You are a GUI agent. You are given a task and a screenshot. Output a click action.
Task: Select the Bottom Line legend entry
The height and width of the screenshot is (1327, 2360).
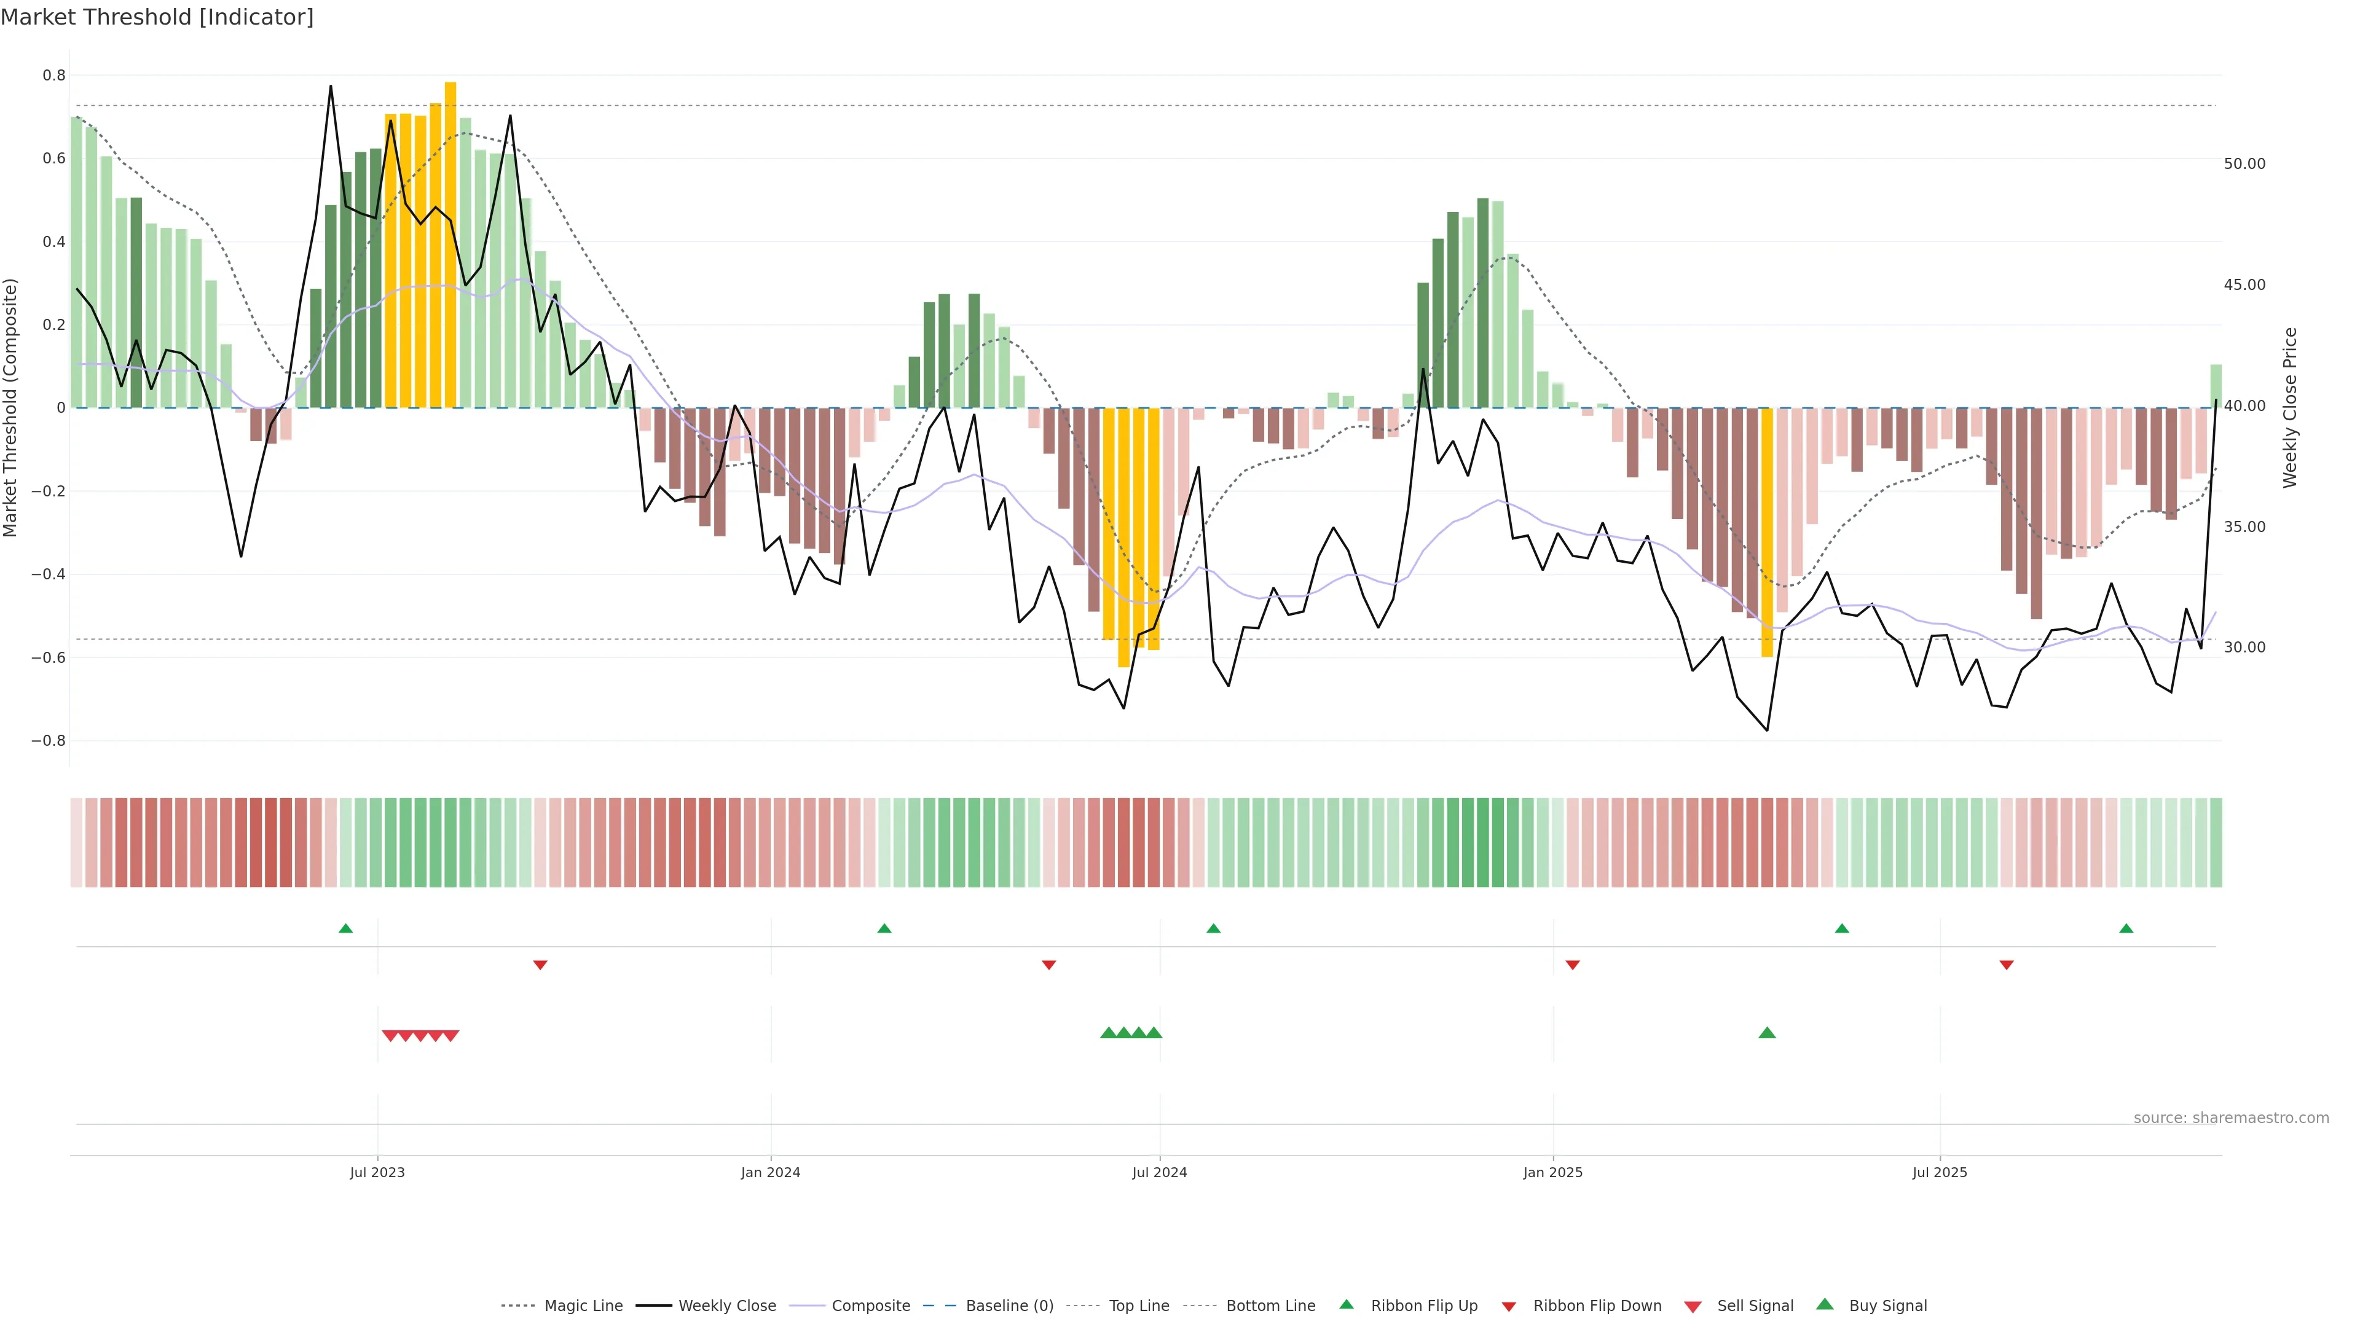point(1270,1305)
